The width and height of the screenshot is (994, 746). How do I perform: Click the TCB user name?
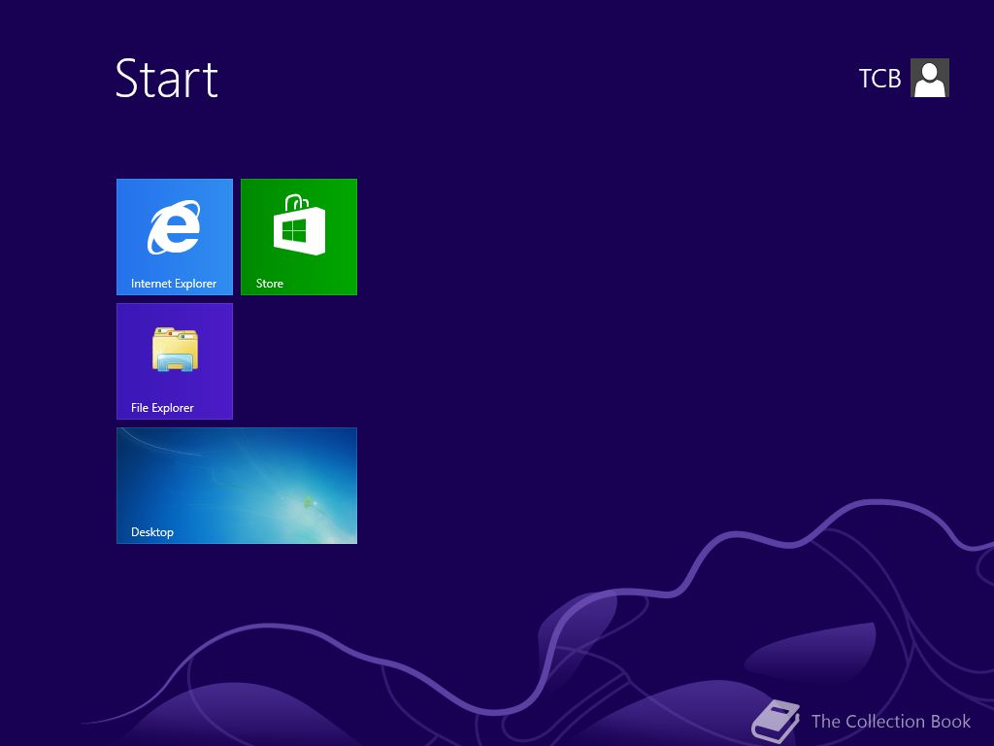[879, 79]
